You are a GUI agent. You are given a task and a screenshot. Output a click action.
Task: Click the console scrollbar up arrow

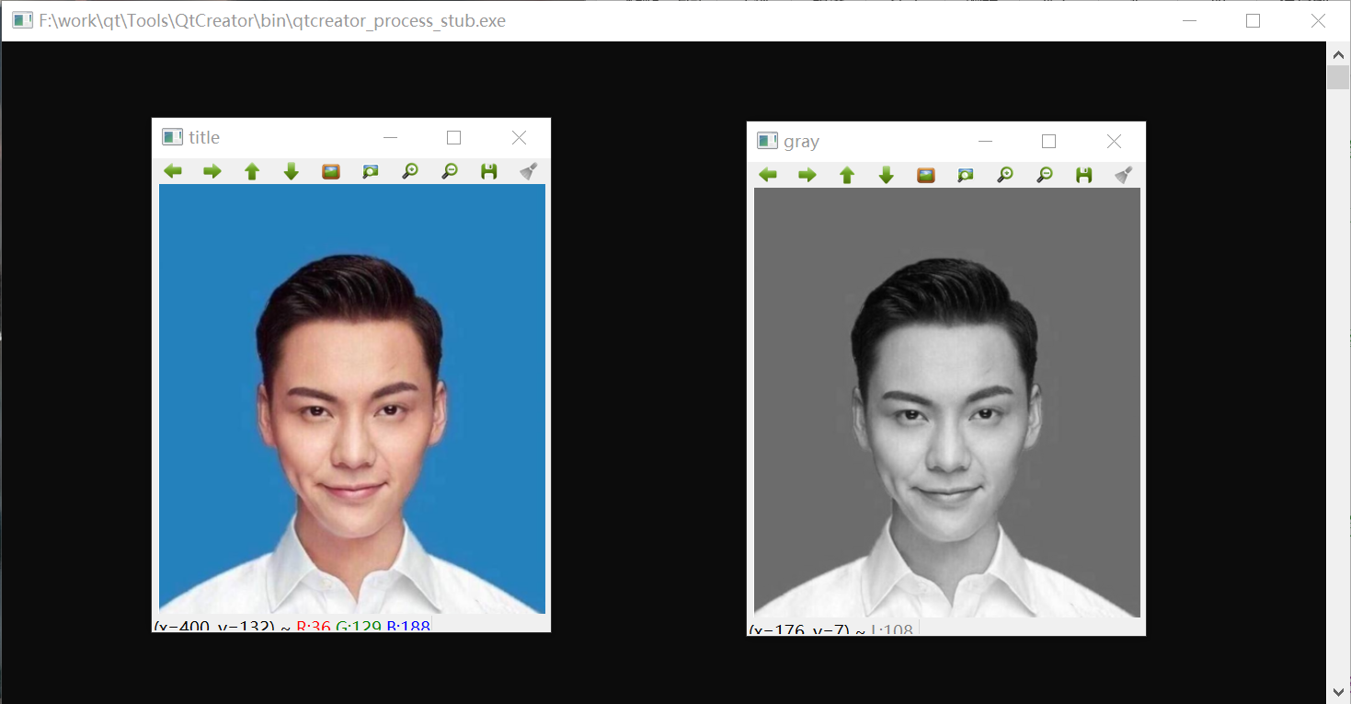pyautogui.click(x=1338, y=54)
